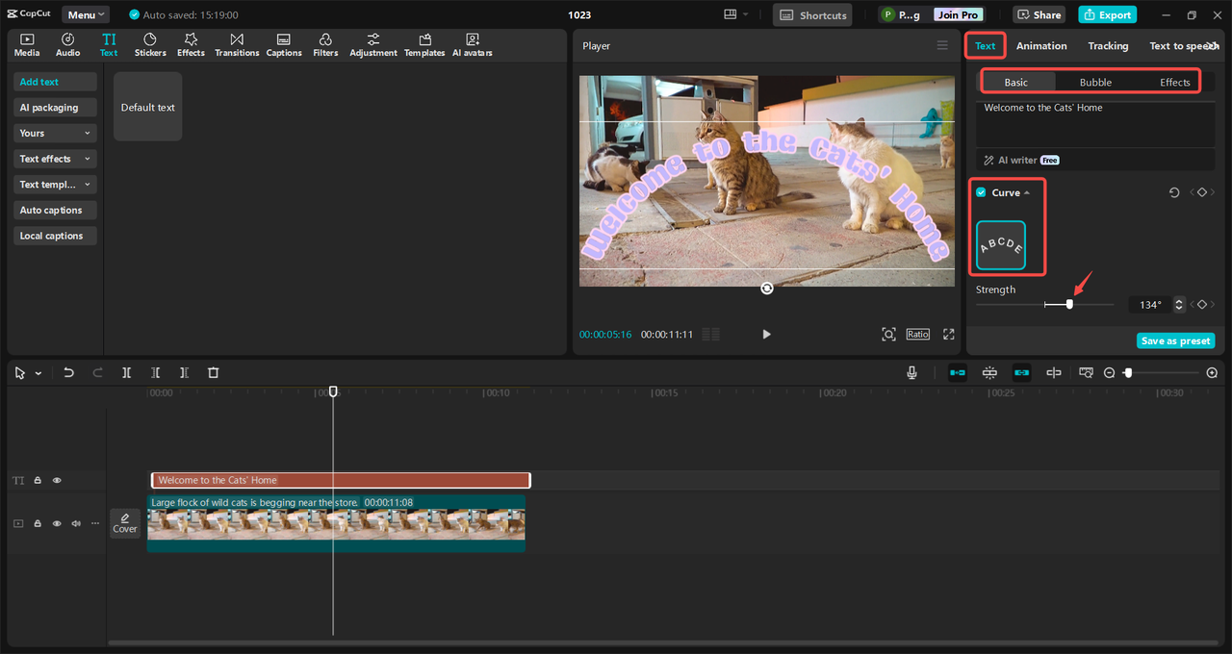Click Save as preset button
1232x654 pixels.
[1175, 341]
